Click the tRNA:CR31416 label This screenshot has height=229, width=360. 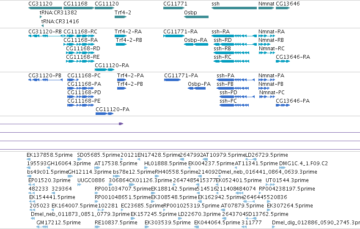(60, 21)
